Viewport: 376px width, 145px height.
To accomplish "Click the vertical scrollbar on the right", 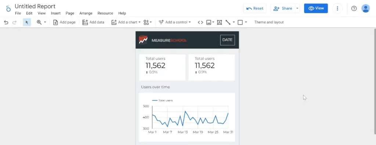I will 375,81.
